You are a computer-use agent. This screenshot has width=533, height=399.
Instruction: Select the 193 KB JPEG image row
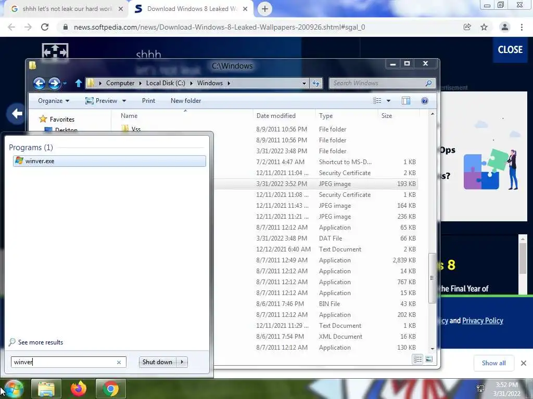click(x=316, y=184)
